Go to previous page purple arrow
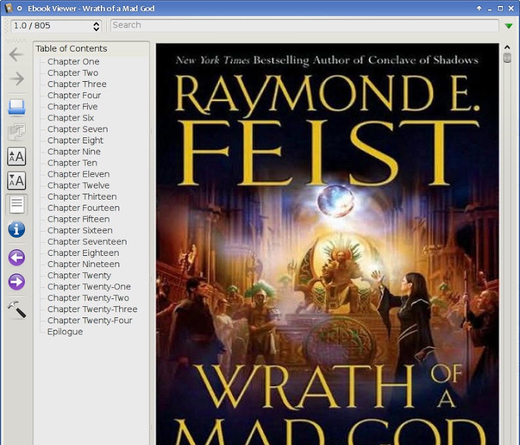 coord(16,257)
